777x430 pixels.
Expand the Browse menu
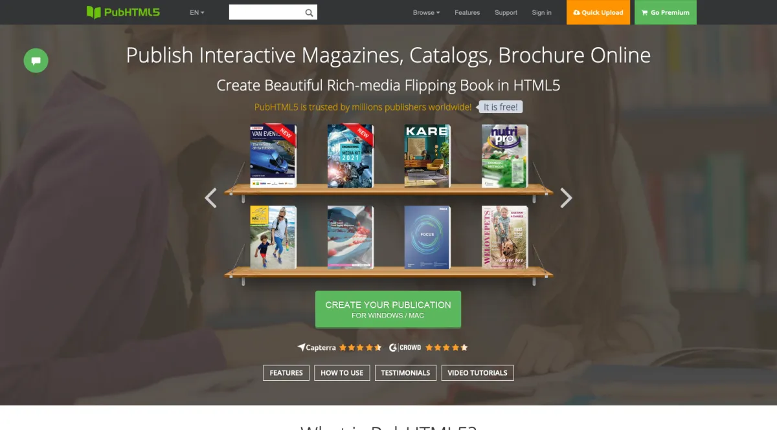pos(426,12)
